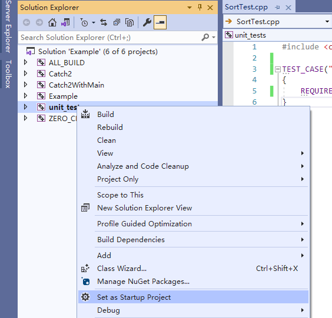Click the Back navigation arrow in Solution Explorer
332x318 pixels.
pos(26,22)
